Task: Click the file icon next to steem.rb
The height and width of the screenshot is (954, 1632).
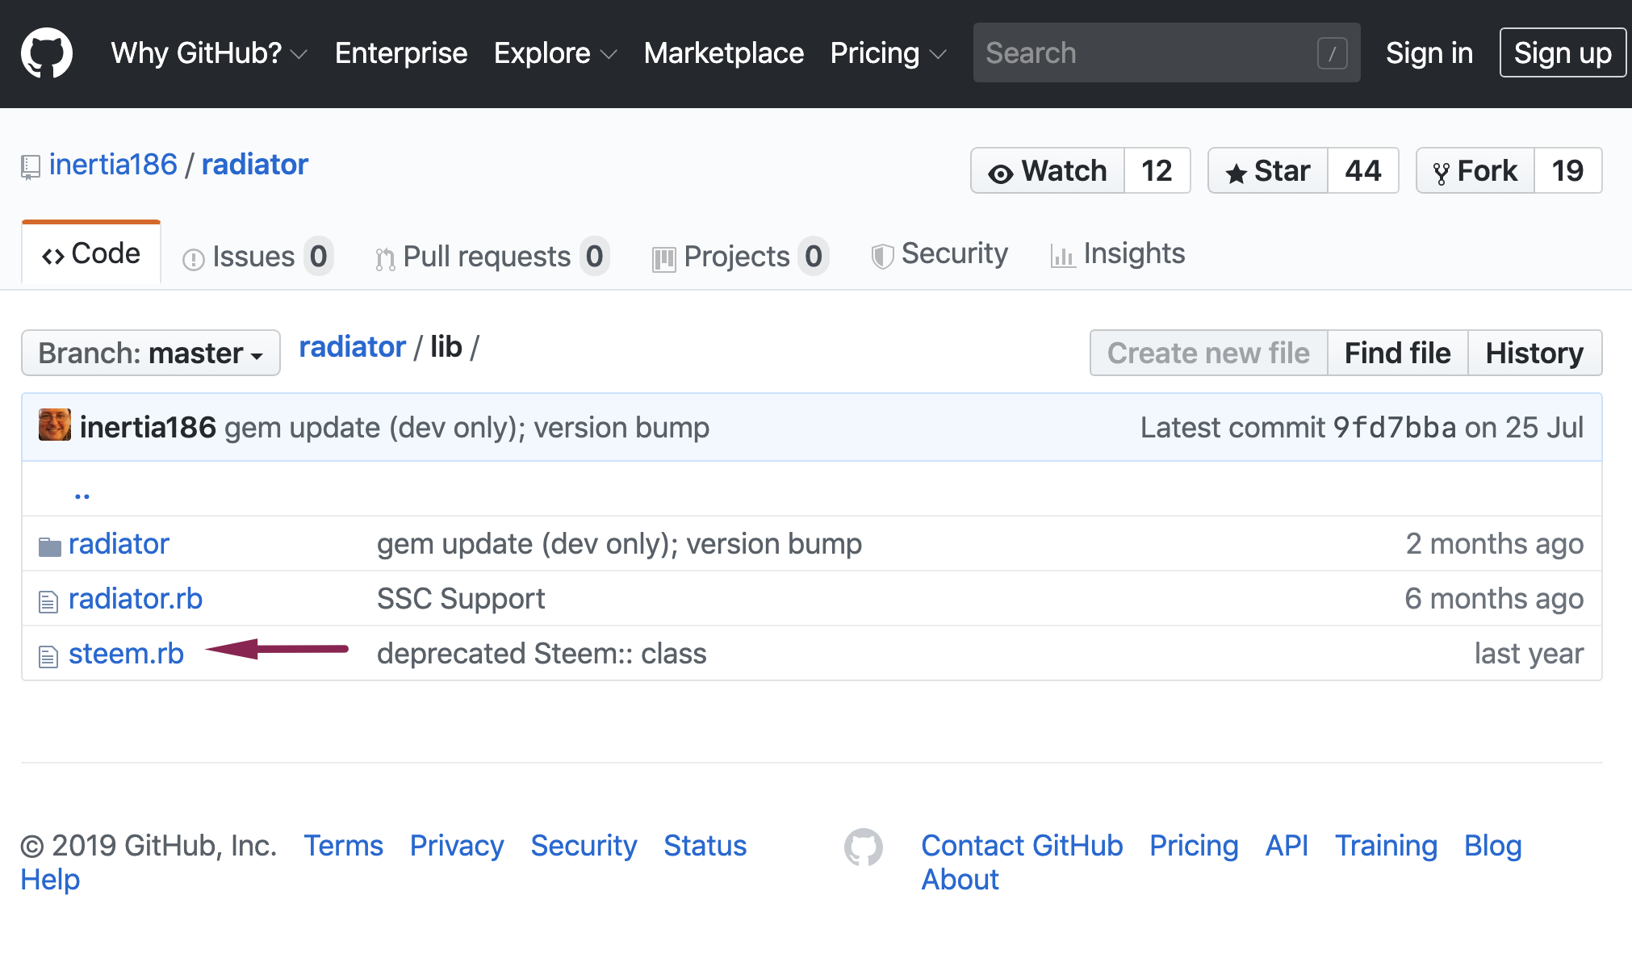Action: [x=48, y=656]
